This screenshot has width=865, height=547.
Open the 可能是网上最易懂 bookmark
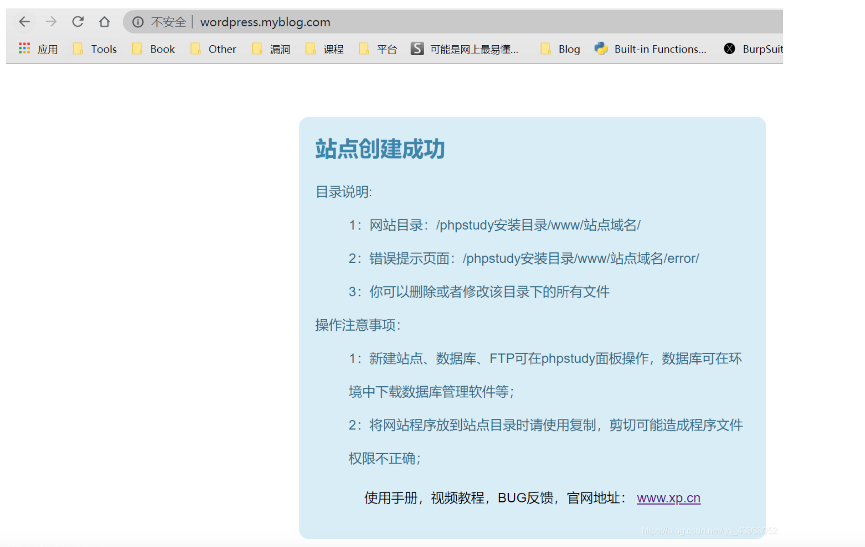[465, 49]
